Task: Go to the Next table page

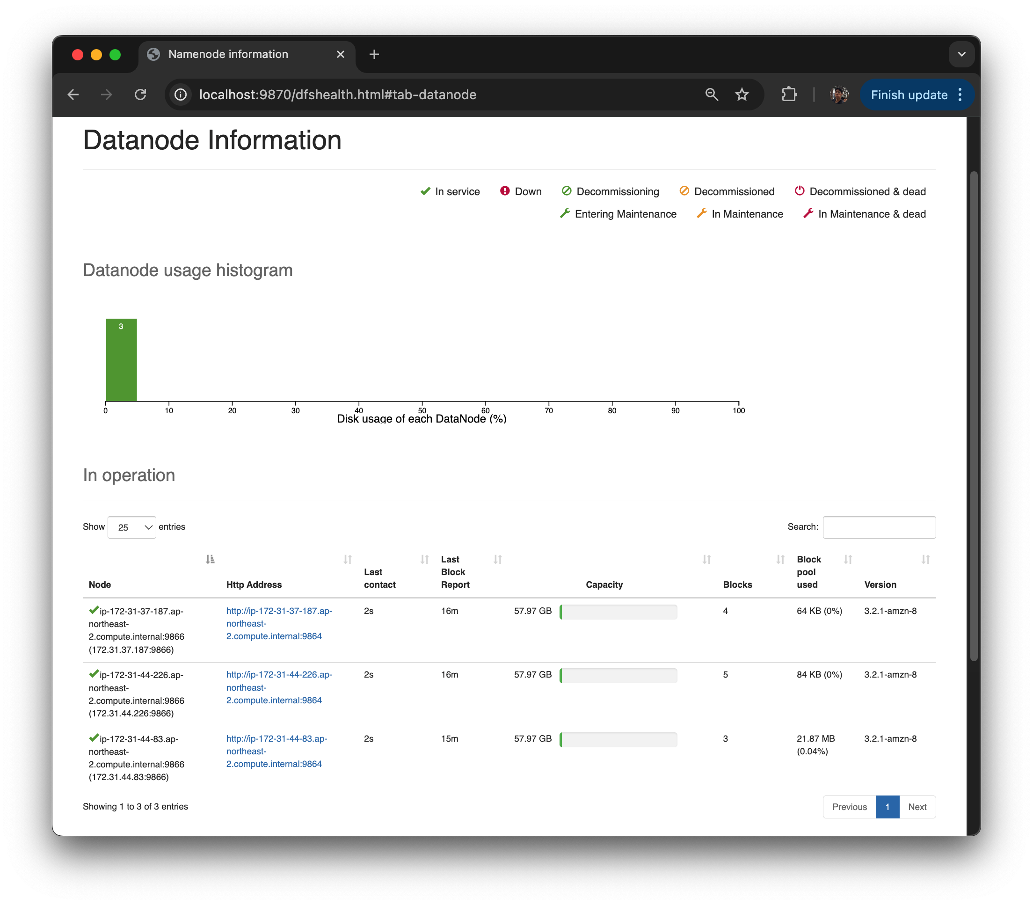Action: tap(917, 807)
